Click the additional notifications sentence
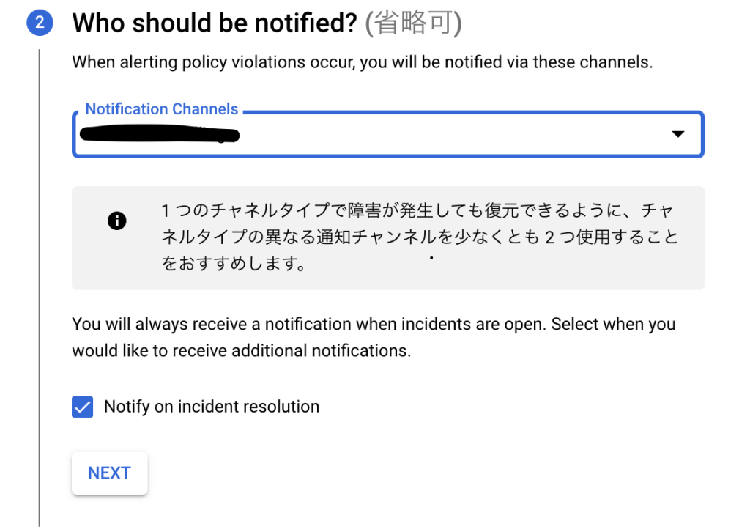 click(x=242, y=351)
